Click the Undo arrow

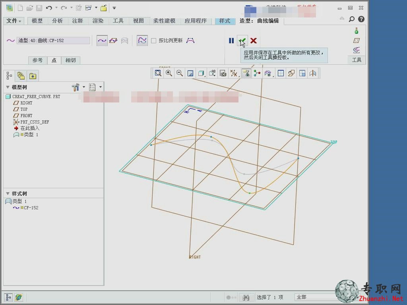[49, 8]
